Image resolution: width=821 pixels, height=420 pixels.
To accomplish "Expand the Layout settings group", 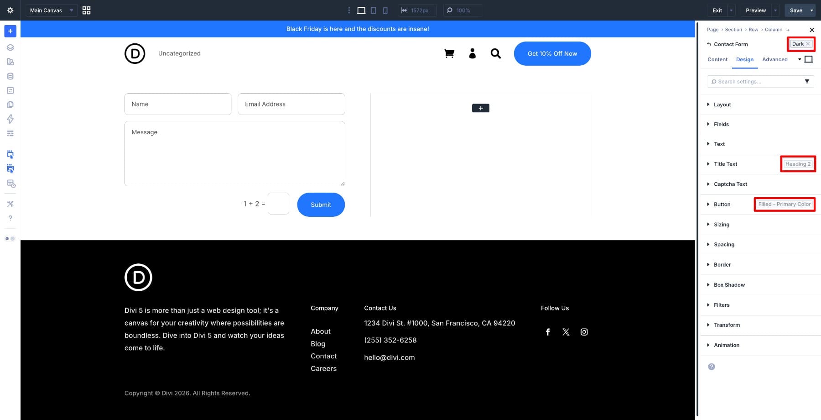I will pyautogui.click(x=760, y=105).
